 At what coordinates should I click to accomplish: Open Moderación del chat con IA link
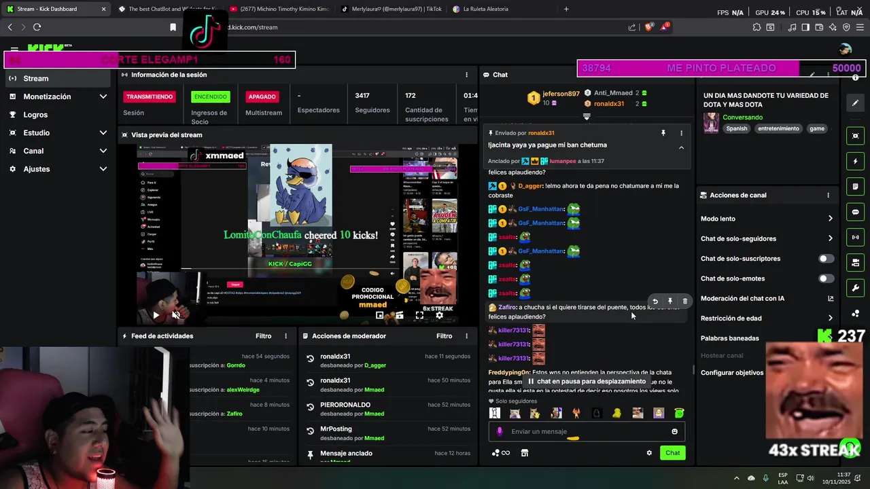767,298
